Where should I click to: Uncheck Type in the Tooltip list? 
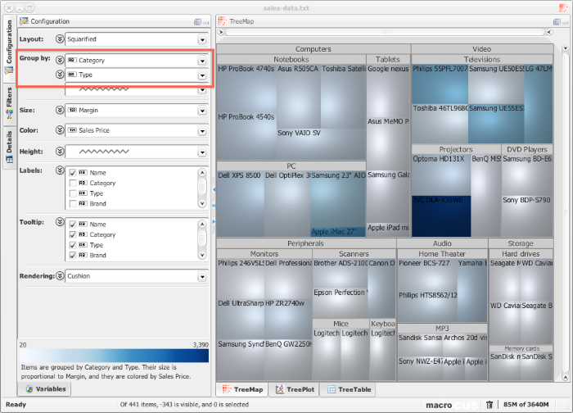point(73,245)
